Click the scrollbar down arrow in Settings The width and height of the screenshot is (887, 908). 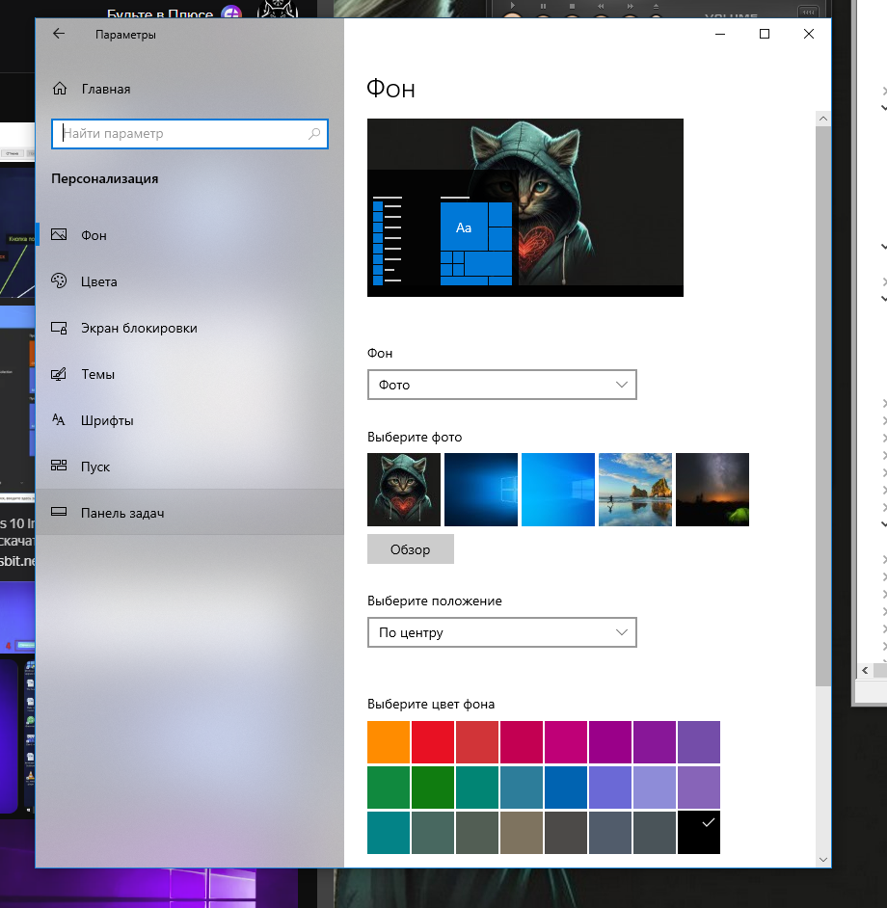pyautogui.click(x=822, y=860)
